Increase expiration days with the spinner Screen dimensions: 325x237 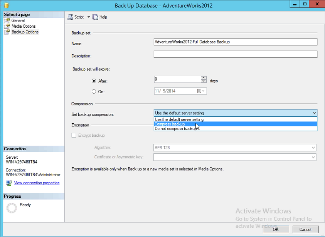coord(203,77)
